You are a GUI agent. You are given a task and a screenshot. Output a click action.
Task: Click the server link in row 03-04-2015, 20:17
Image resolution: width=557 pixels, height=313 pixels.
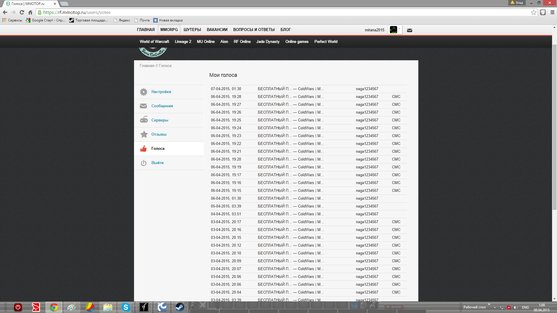pos(291,222)
